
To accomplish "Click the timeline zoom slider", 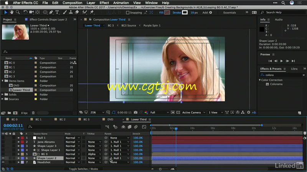I will pos(160,169).
